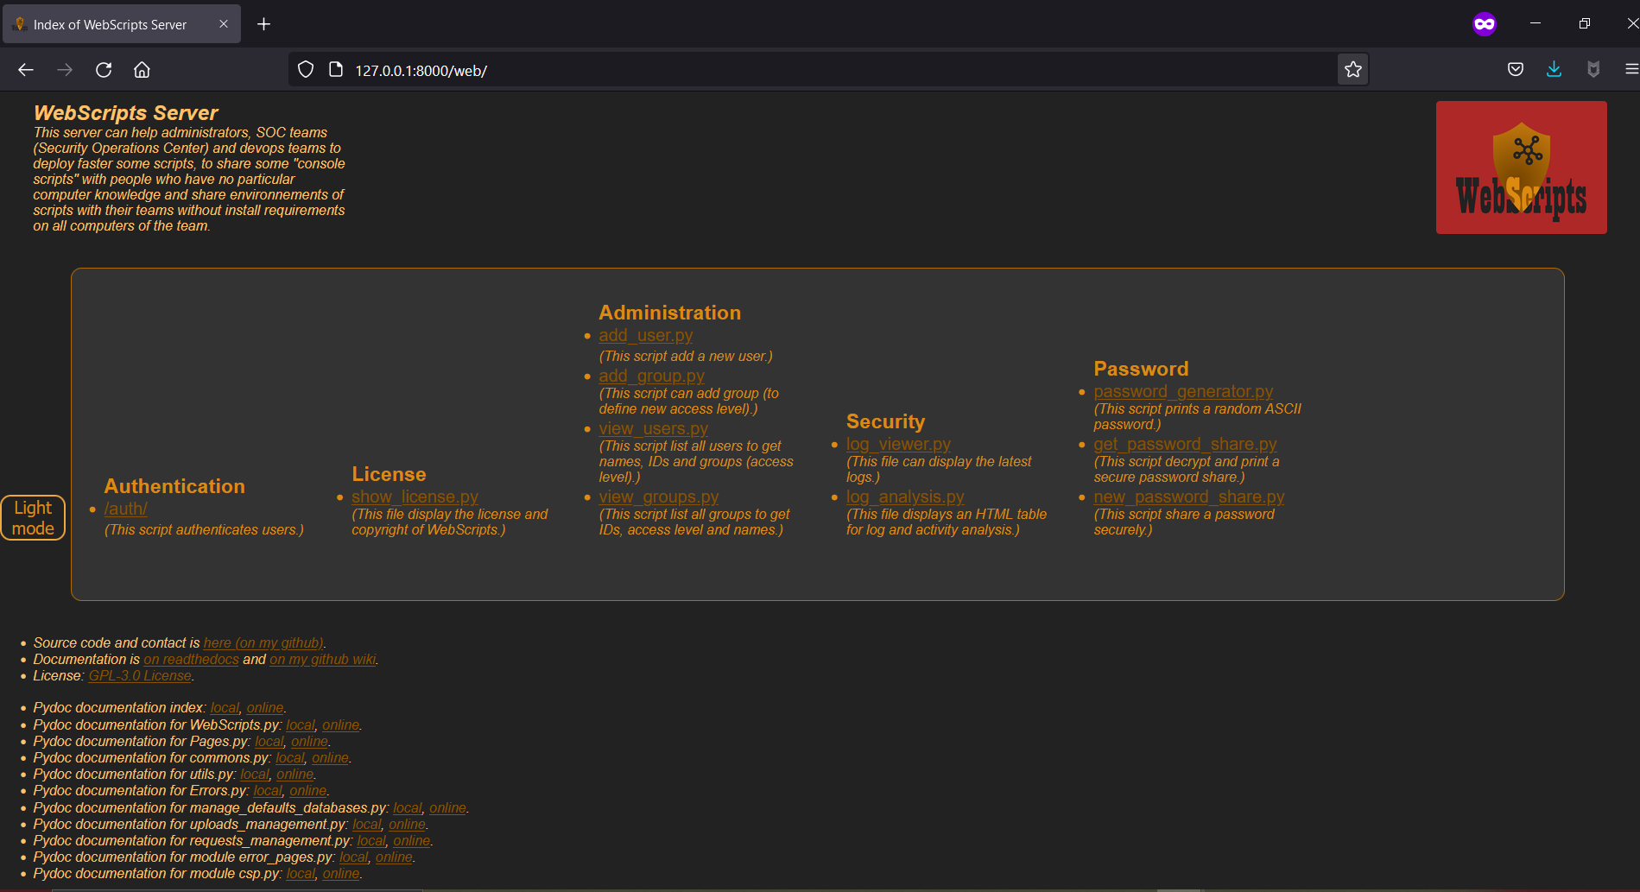Open show_license.py under License
Screen dimensions: 1640x892
(x=415, y=497)
